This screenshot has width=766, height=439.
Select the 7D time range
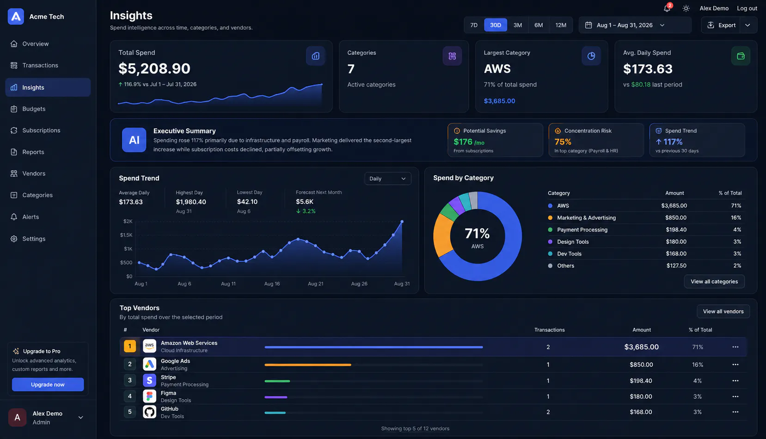tap(474, 25)
